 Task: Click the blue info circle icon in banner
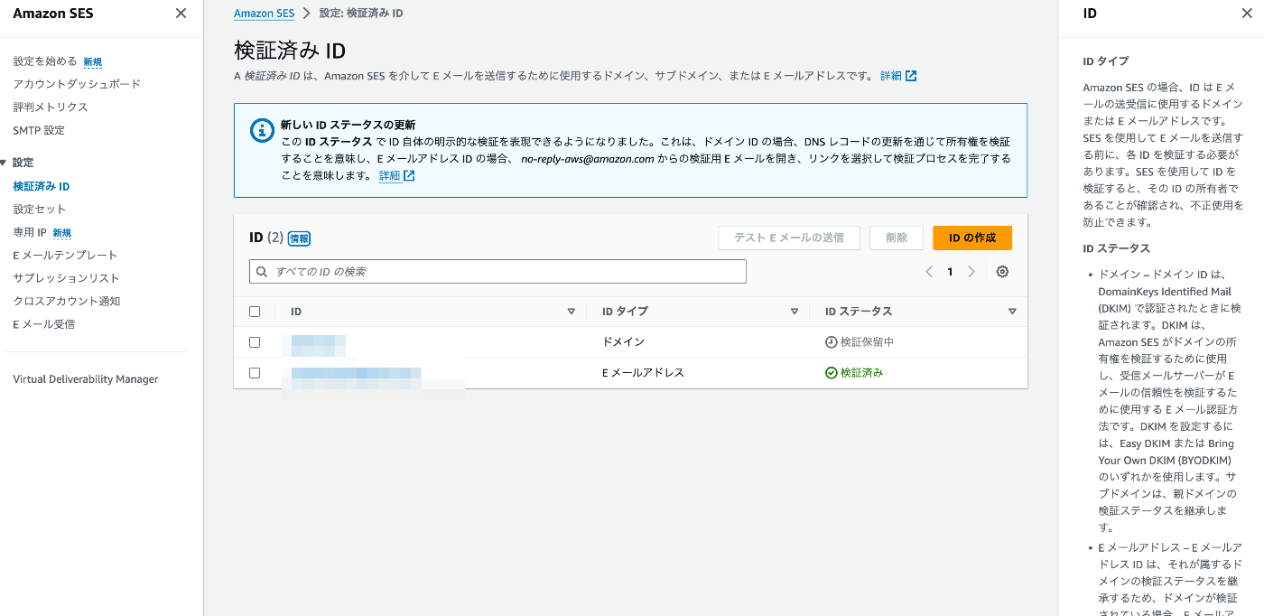[x=261, y=130]
